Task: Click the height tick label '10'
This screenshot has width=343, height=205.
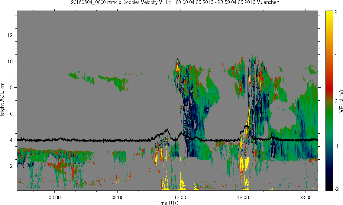Action: click(x=10, y=61)
